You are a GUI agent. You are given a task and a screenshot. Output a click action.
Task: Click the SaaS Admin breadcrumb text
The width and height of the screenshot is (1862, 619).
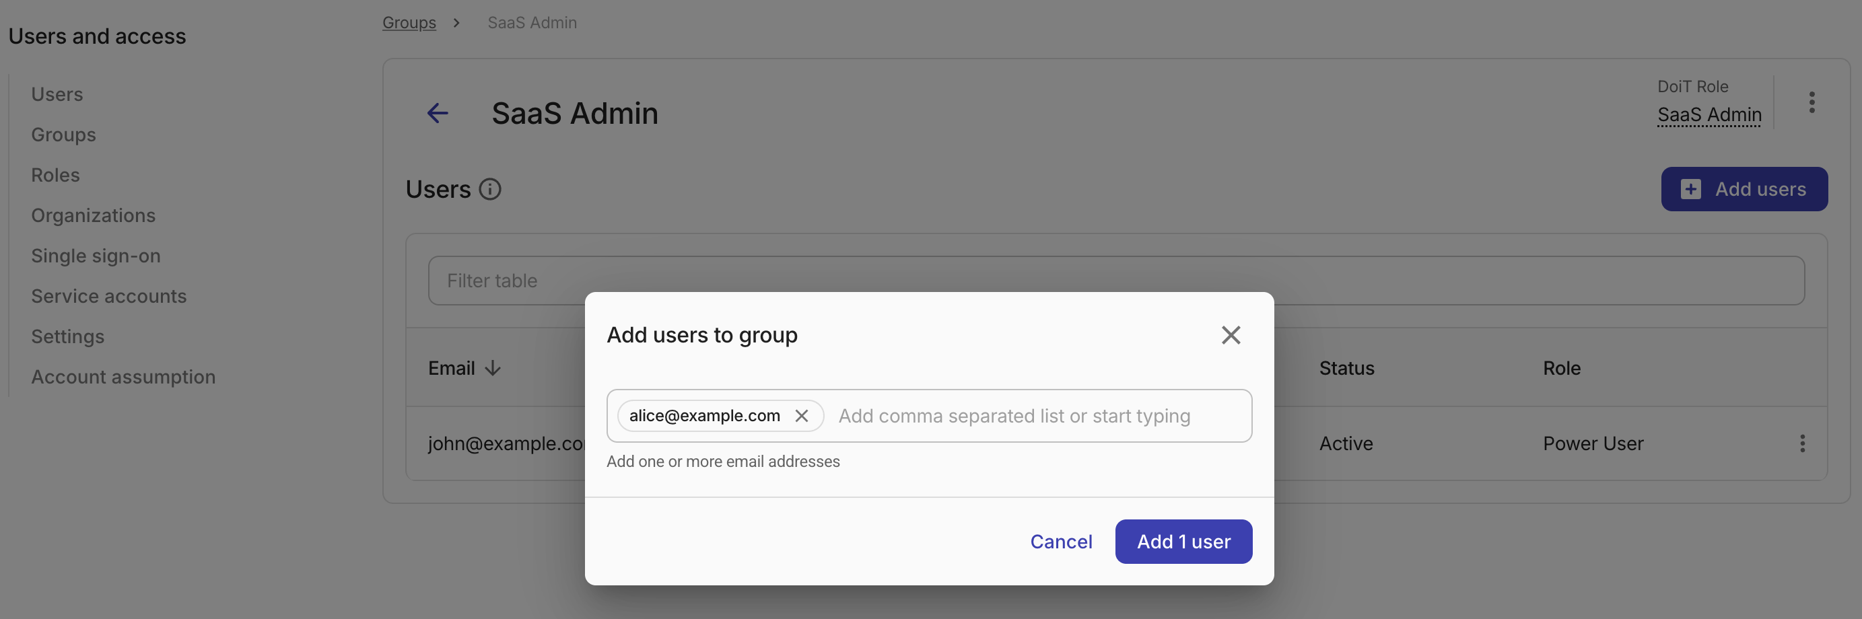pos(532,22)
